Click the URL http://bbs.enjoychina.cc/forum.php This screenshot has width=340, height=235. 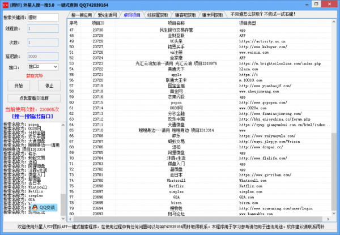pyautogui.click(x=275, y=119)
